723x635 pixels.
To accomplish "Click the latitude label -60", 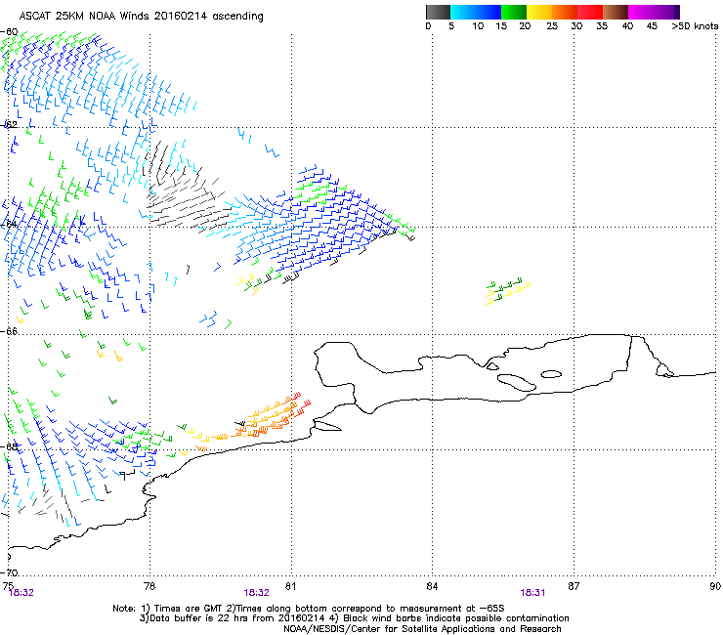I will pos(10,32).
